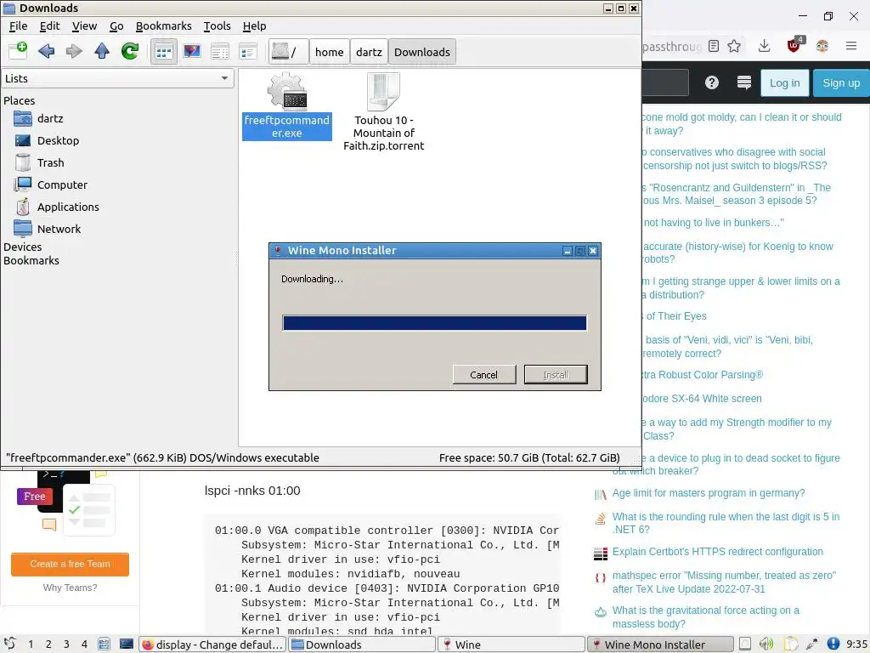Cancel the Wine Mono download

click(x=483, y=375)
